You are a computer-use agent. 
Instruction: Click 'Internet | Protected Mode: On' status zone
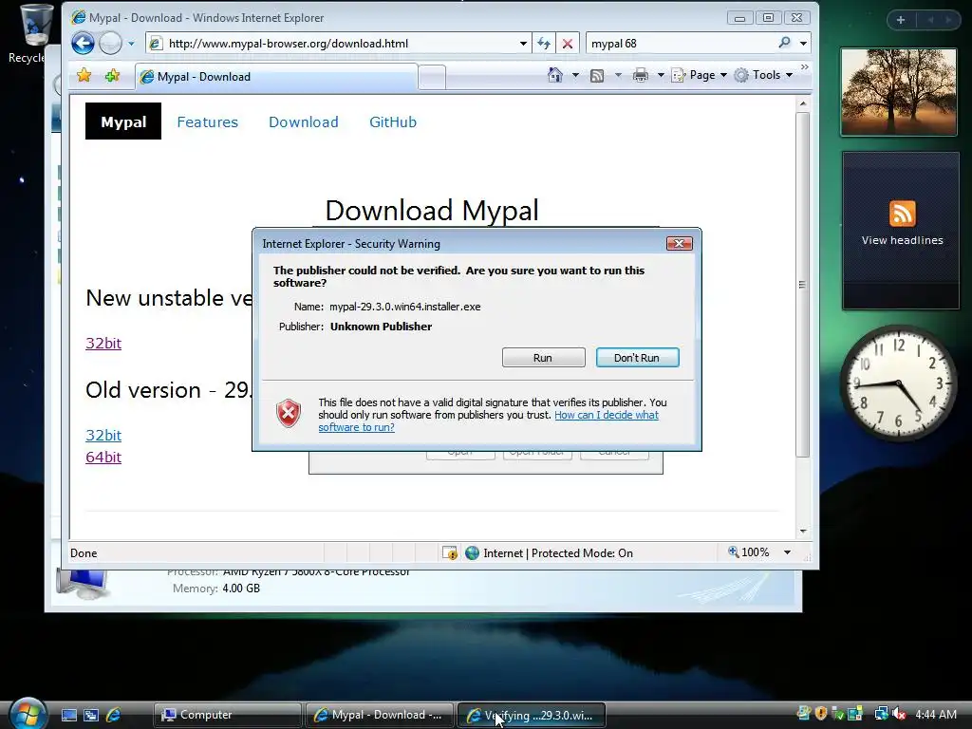point(551,553)
